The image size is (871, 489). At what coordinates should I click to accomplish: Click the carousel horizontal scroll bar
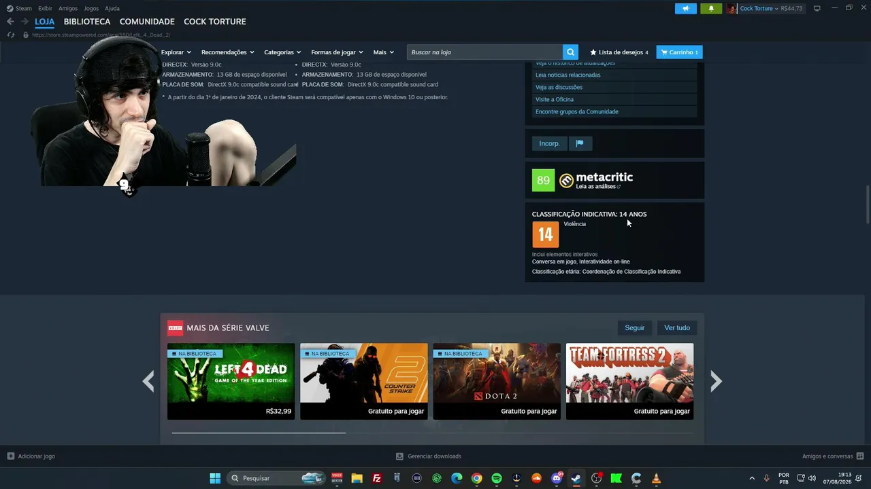coord(259,433)
